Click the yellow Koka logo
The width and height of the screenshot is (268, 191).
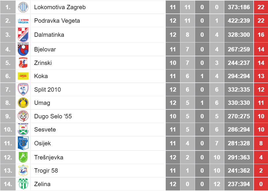pos(23,76)
